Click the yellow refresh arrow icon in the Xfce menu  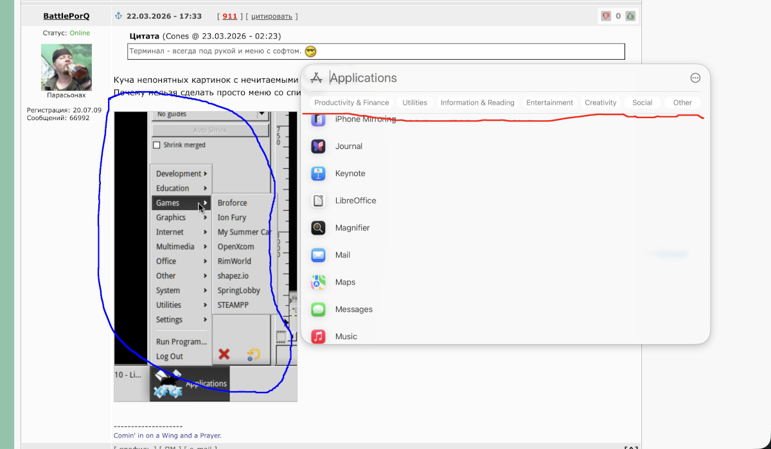pyautogui.click(x=254, y=354)
